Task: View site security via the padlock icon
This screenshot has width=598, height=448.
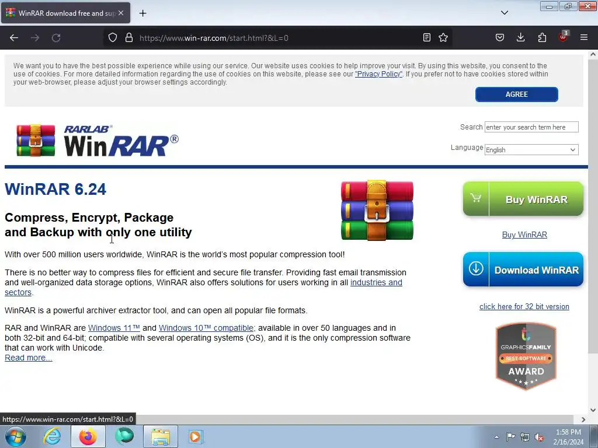Action: coord(129,38)
